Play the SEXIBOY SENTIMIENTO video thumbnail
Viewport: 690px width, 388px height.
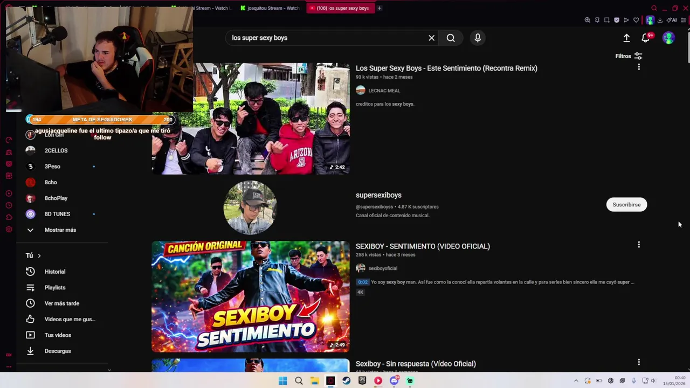251,296
